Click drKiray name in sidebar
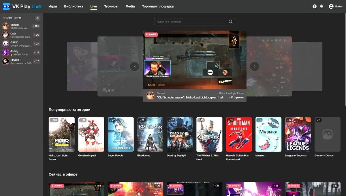The height and width of the screenshot is (196, 346). [x=14, y=51]
